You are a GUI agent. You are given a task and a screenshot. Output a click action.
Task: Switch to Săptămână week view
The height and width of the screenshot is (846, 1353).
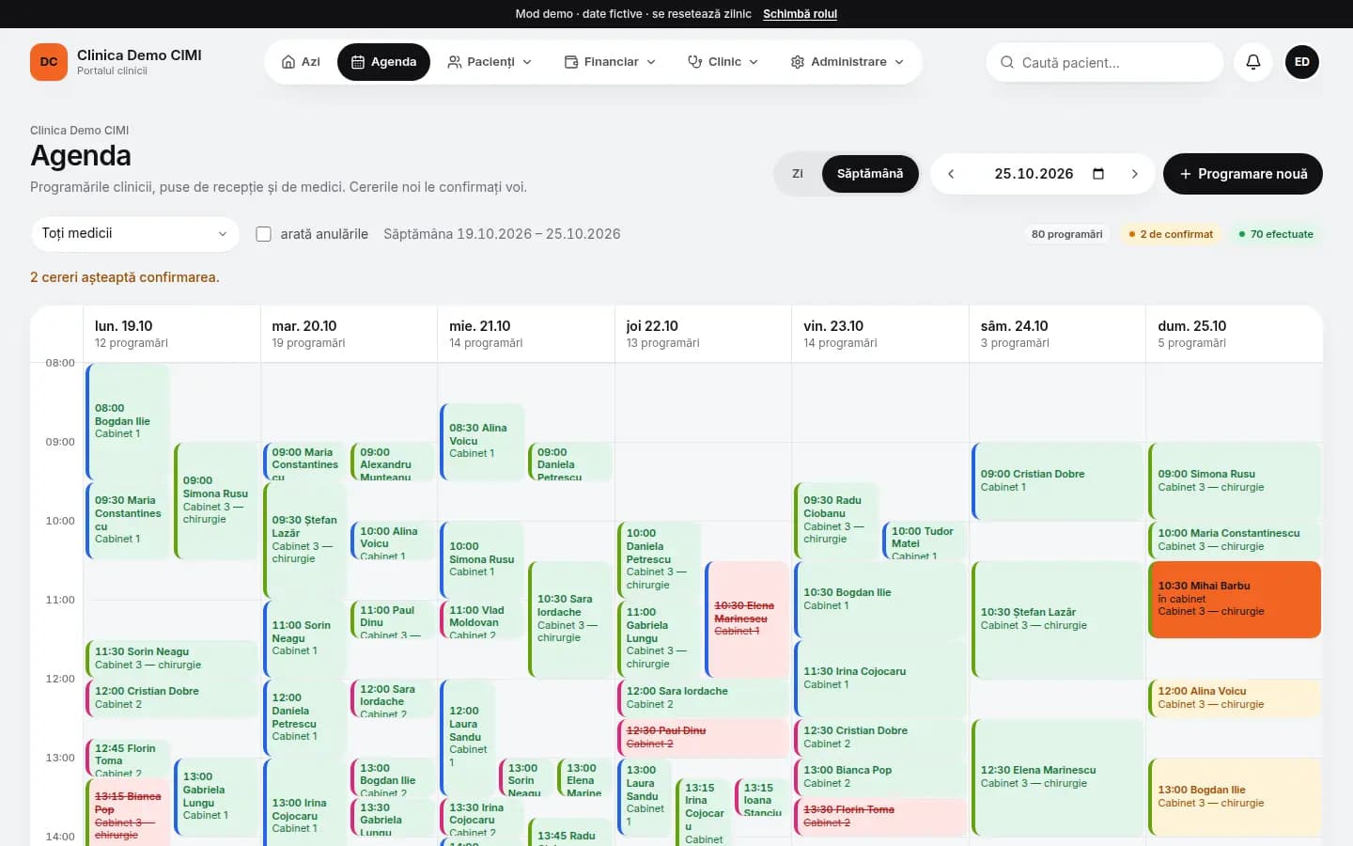pyautogui.click(x=870, y=174)
